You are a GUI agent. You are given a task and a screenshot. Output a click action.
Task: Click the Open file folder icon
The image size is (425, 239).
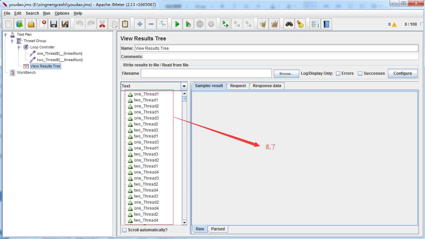31,24
